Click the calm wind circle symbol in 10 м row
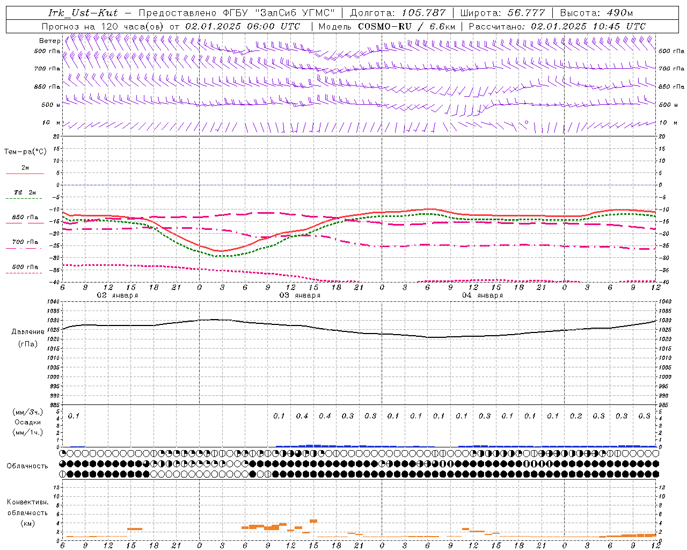 (x=527, y=122)
